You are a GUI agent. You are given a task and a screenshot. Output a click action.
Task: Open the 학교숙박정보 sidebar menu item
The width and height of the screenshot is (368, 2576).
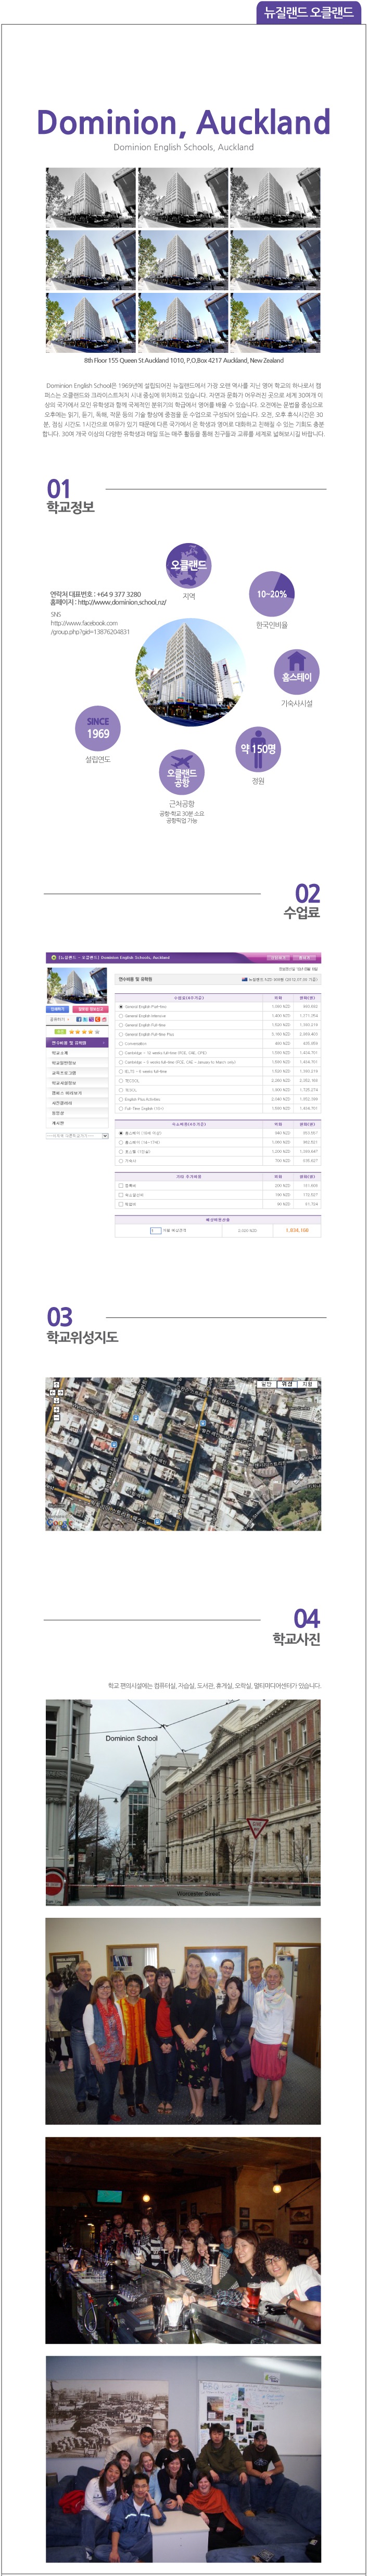tap(78, 1083)
